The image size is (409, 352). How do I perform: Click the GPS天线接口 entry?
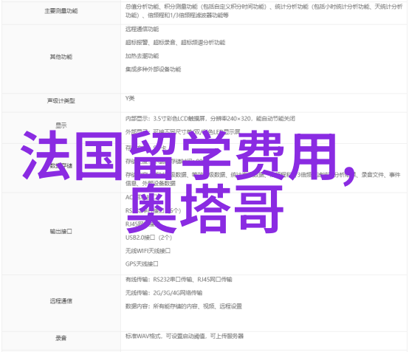tap(142, 264)
